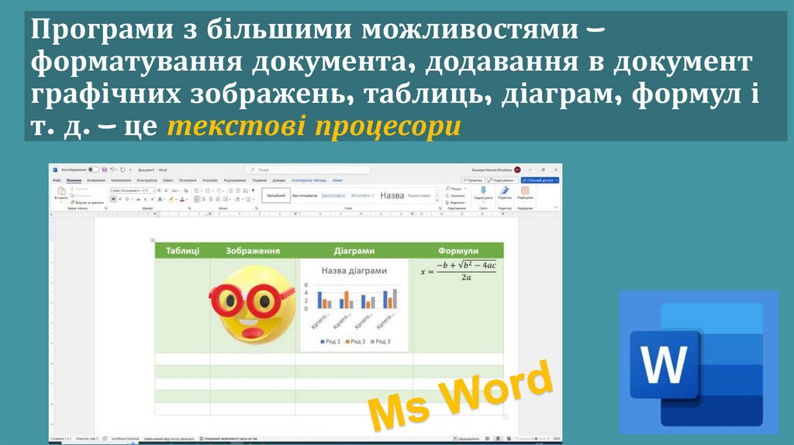This screenshot has height=445, width=794.
Task: Select the Без інтервалів style
Action: tap(305, 195)
